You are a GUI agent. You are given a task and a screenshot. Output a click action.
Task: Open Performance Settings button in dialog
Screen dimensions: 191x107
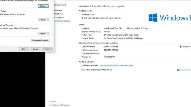coord(43,6)
